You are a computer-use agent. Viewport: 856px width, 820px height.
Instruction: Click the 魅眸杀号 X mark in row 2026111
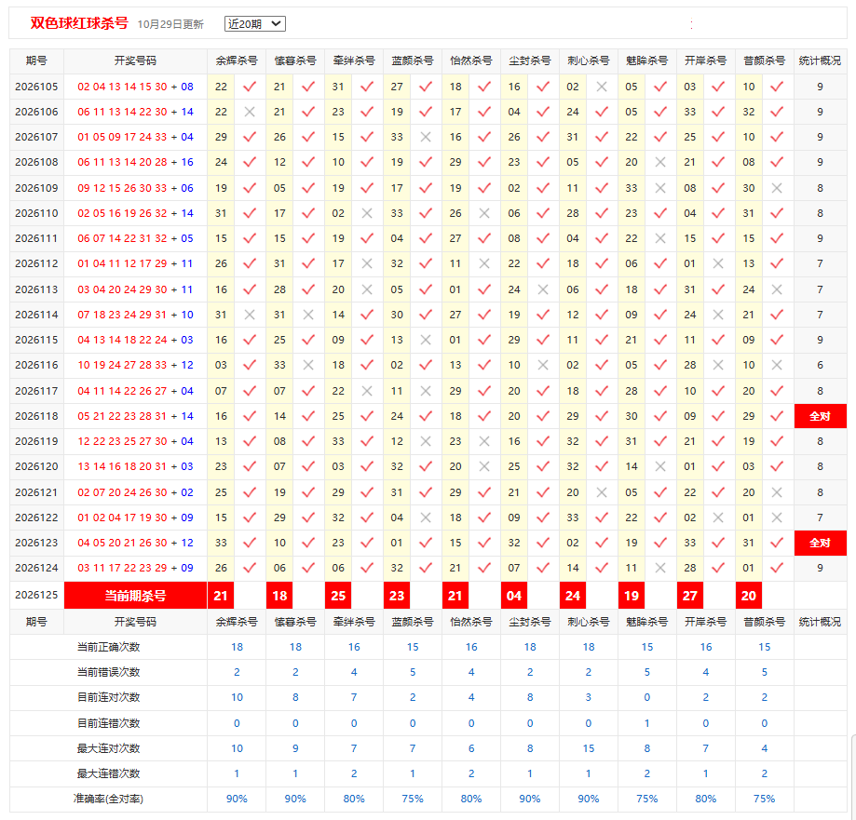[660, 238]
